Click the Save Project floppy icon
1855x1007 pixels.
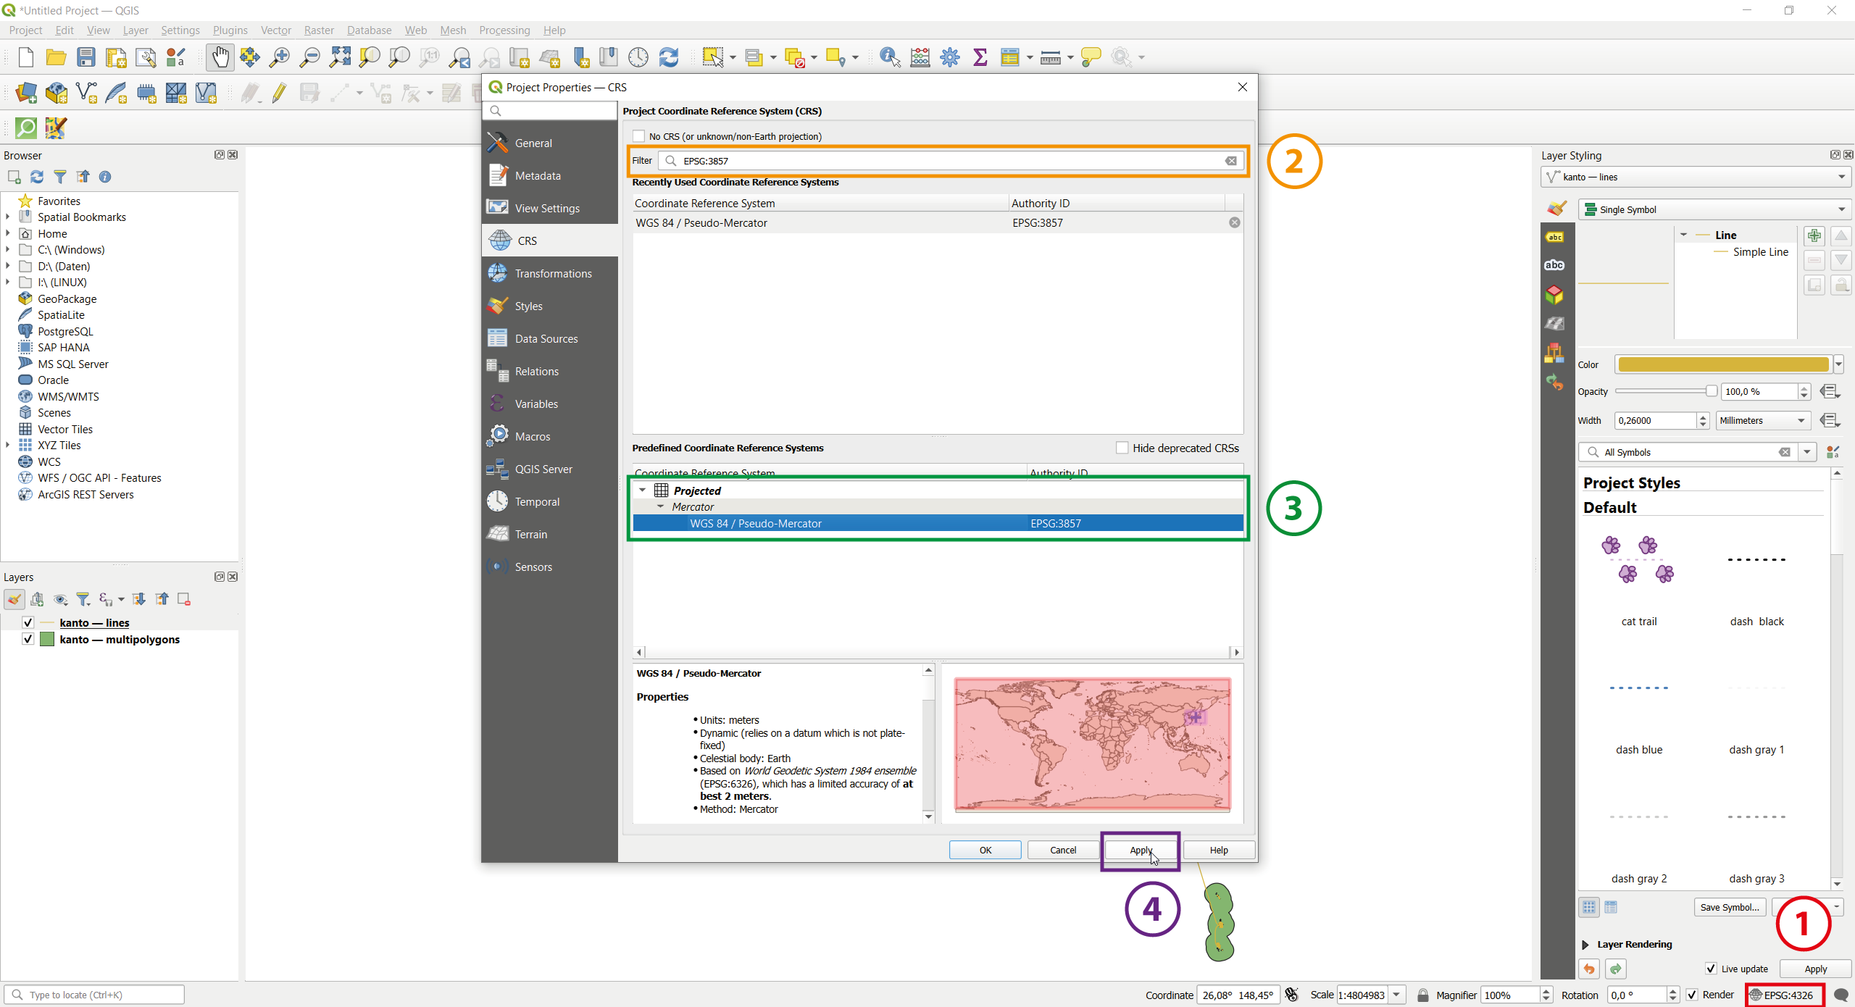tap(86, 57)
